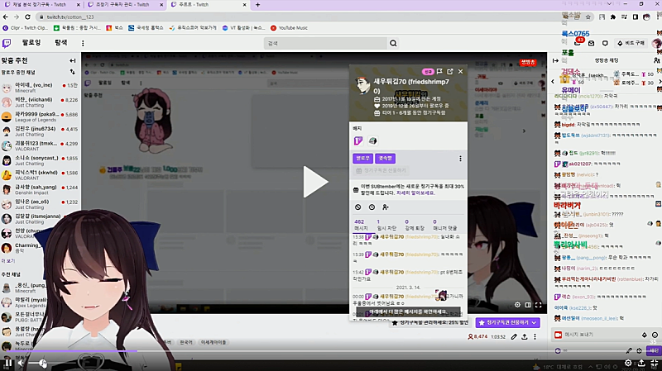
Task: Expand the purple 정기구독권 선물하기 dropdown arrow
Action: (x=534, y=322)
